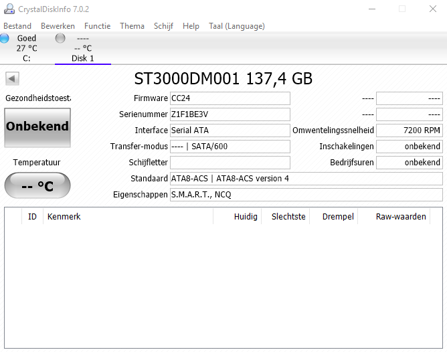Open the Bestand menu
Viewport: 447px width, 352px height.
17,26
